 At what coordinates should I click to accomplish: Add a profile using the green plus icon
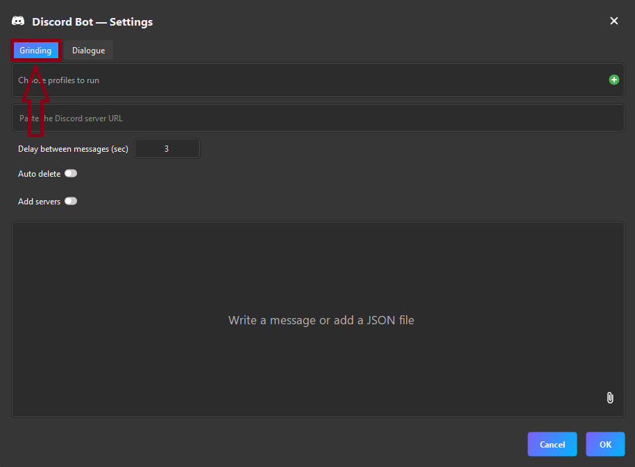point(613,79)
